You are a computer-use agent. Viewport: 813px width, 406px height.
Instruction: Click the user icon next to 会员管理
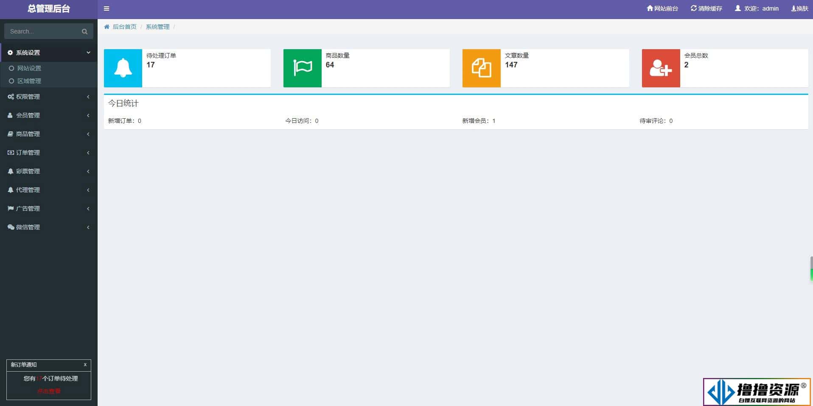pyautogui.click(x=10, y=115)
